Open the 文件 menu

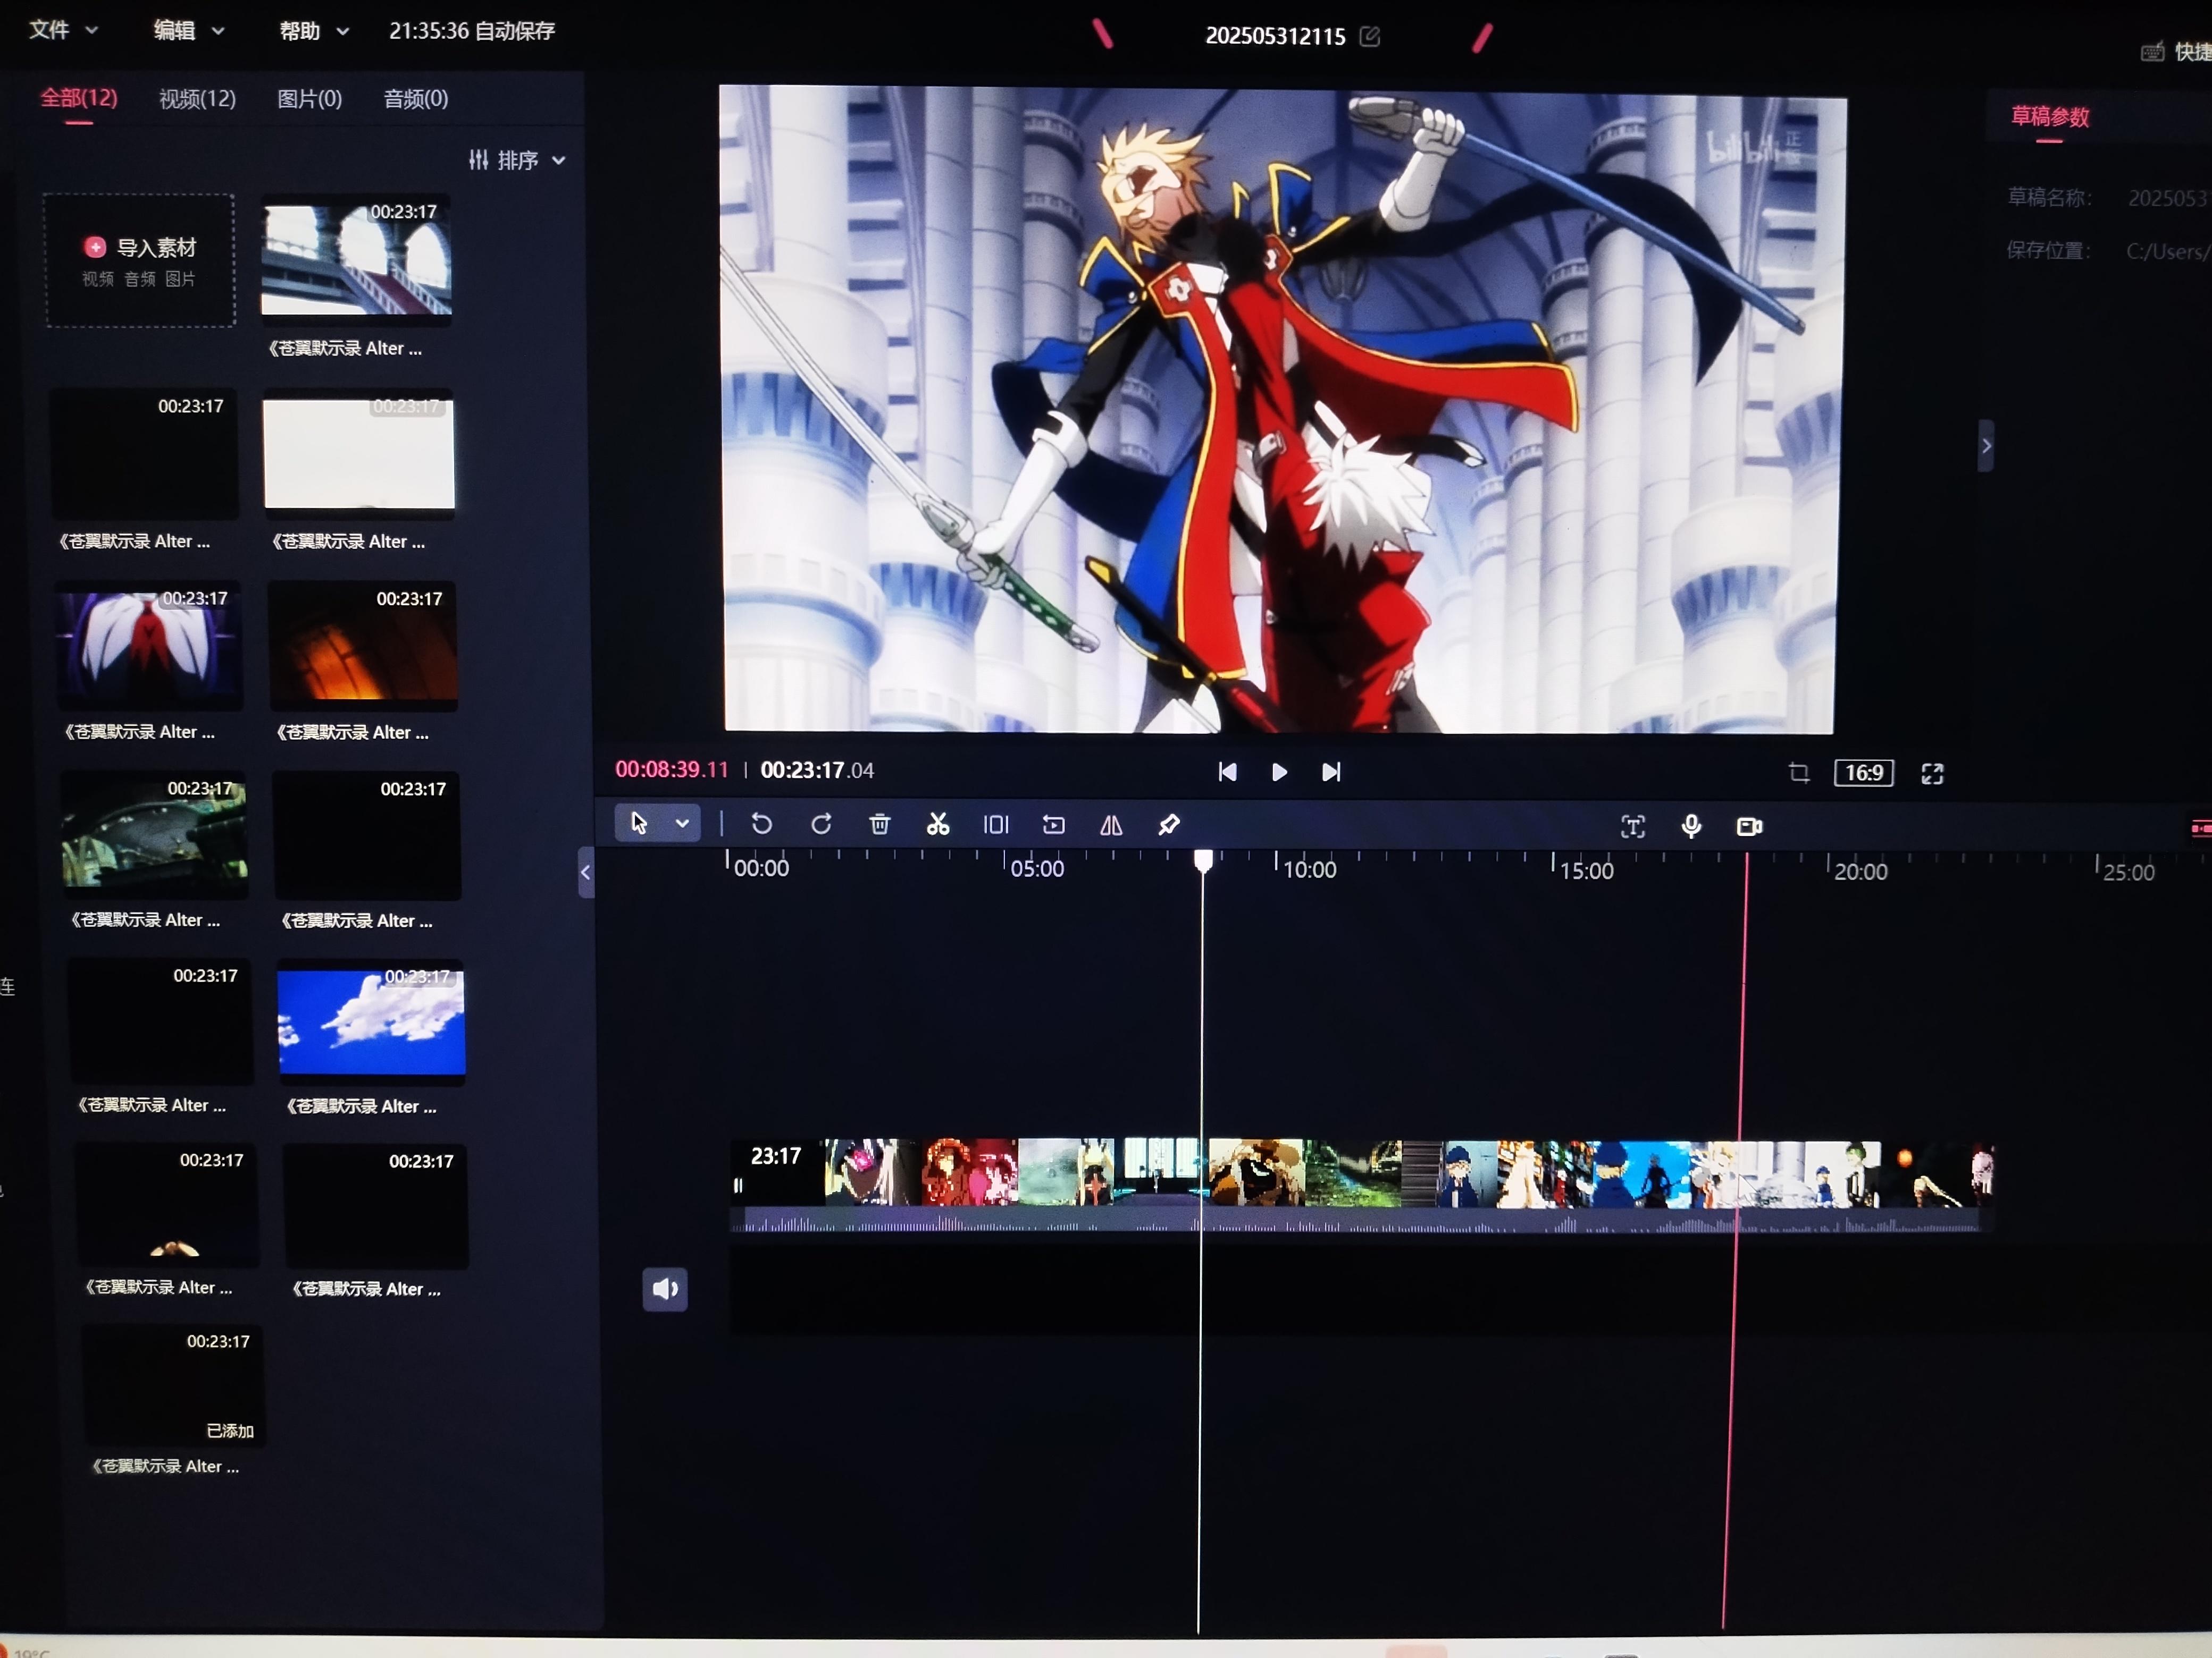(x=63, y=30)
